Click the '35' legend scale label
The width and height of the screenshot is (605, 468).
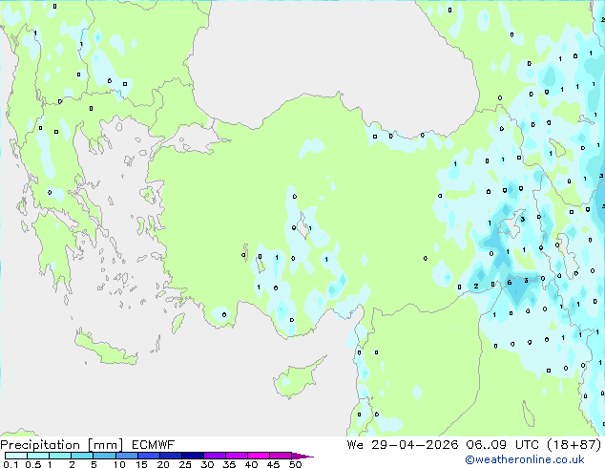tap(229, 464)
